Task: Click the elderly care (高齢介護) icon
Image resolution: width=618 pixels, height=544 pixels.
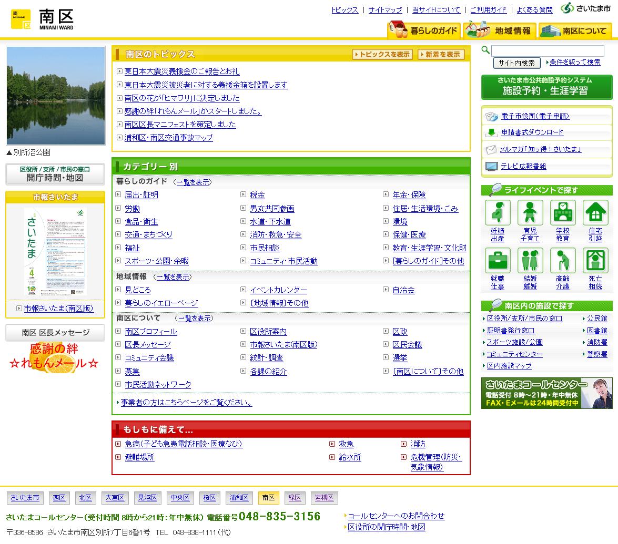Action: (x=562, y=261)
